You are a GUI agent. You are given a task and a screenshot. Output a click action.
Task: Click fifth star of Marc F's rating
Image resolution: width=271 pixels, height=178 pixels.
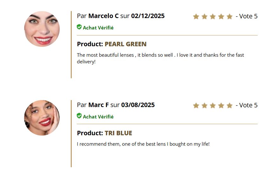coord(229,105)
